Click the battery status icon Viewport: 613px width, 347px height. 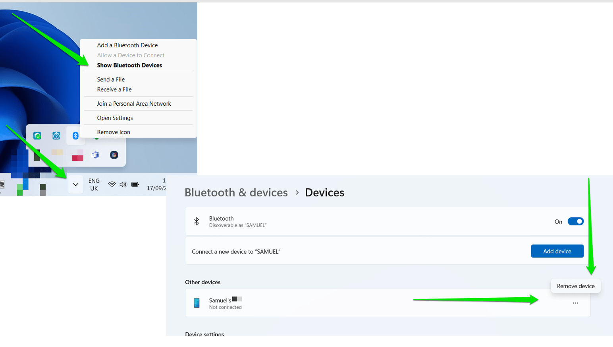[135, 184]
